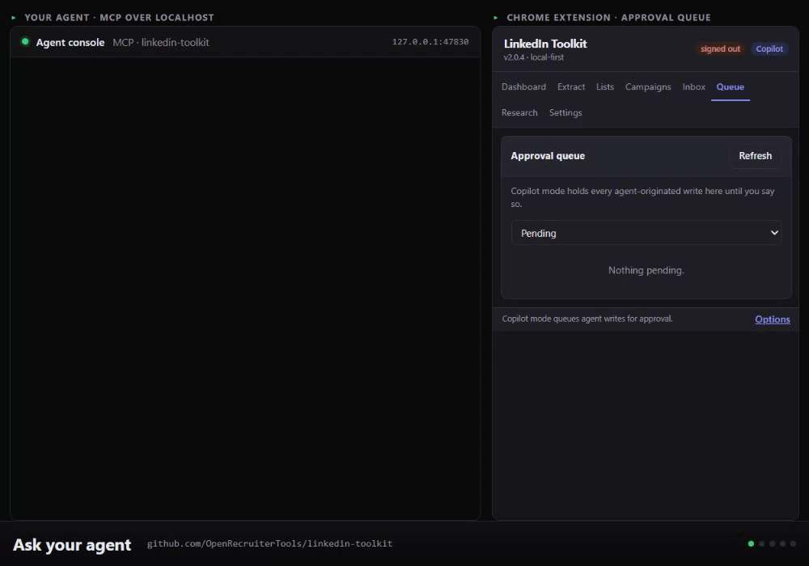809x566 pixels.
Task: Switch to the Settings tab
Action: pos(565,112)
